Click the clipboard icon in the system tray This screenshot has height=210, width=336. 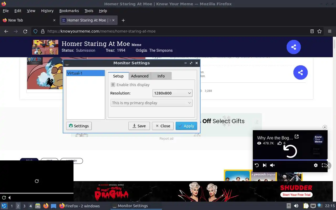pyautogui.click(x=306, y=206)
